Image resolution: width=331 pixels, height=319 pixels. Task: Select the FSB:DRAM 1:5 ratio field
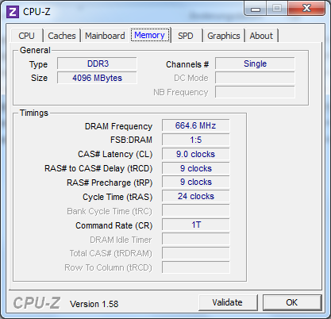[x=196, y=140]
